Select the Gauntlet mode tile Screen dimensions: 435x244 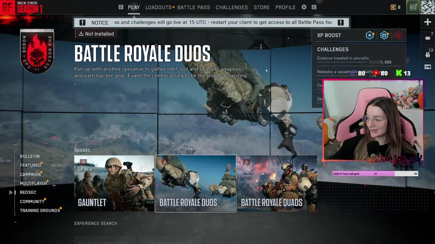[x=114, y=183]
